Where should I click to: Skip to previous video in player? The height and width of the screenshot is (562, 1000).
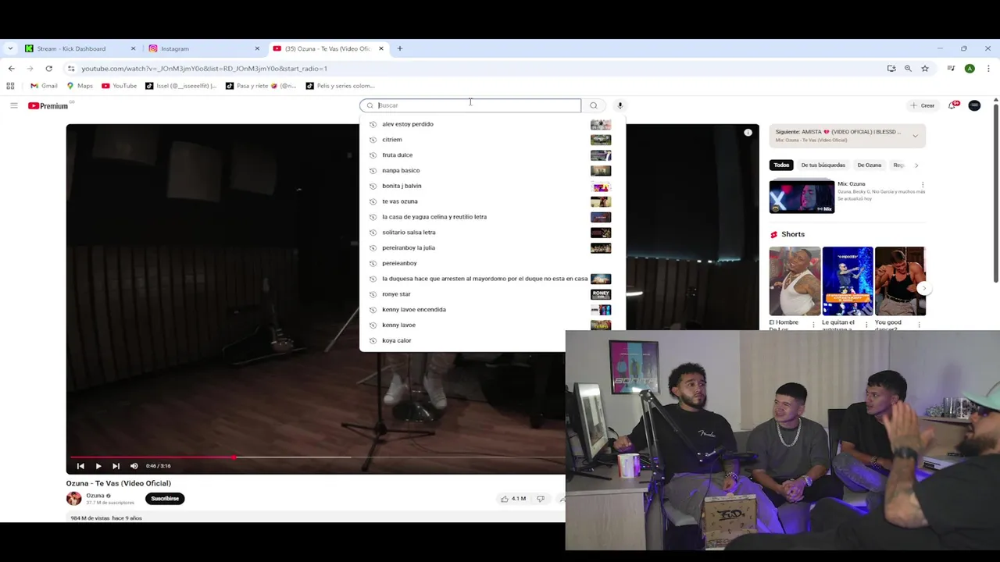(80, 466)
